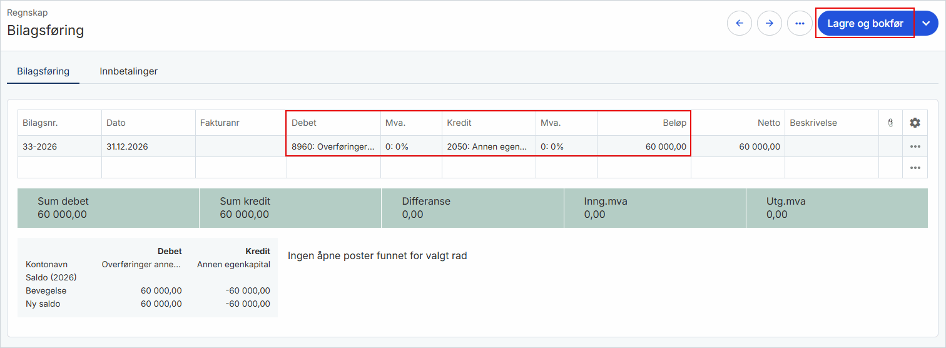946x348 pixels.
Task: Click empty Fakturanr cell in row 33-2026
Action: point(241,146)
